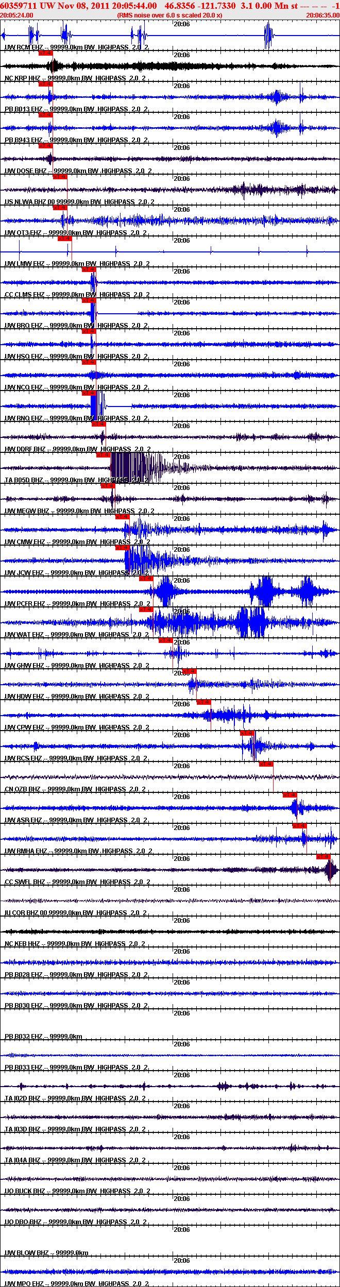Select the red pick marker on UW DOSE trace

pyautogui.click(x=46, y=145)
